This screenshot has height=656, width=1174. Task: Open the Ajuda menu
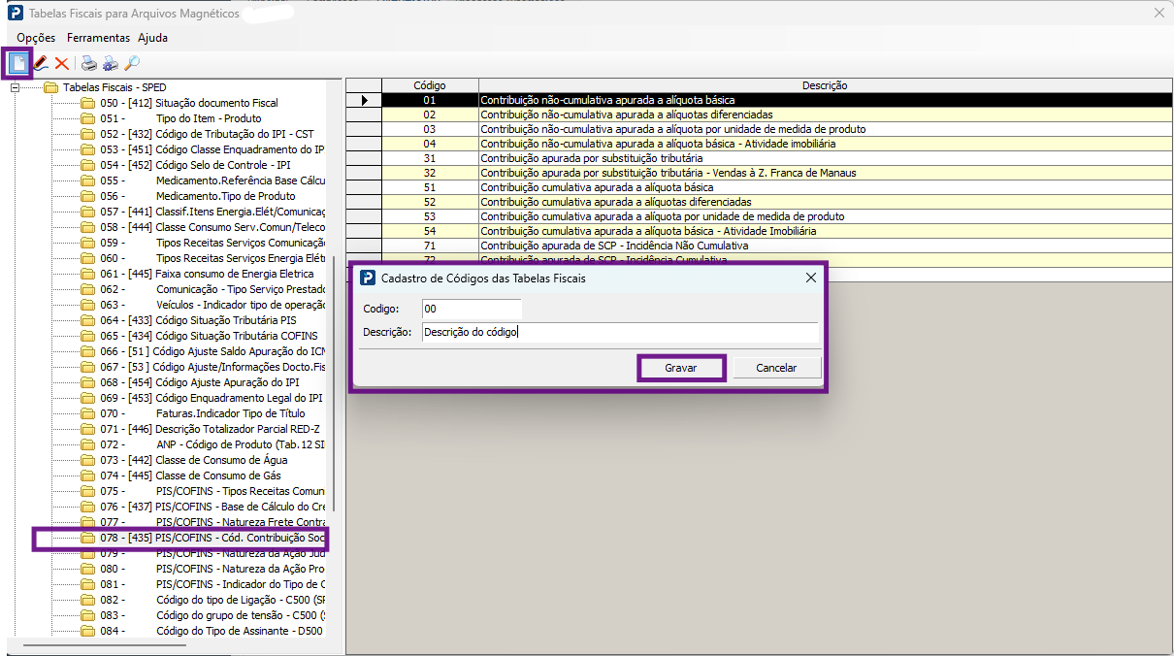click(152, 38)
